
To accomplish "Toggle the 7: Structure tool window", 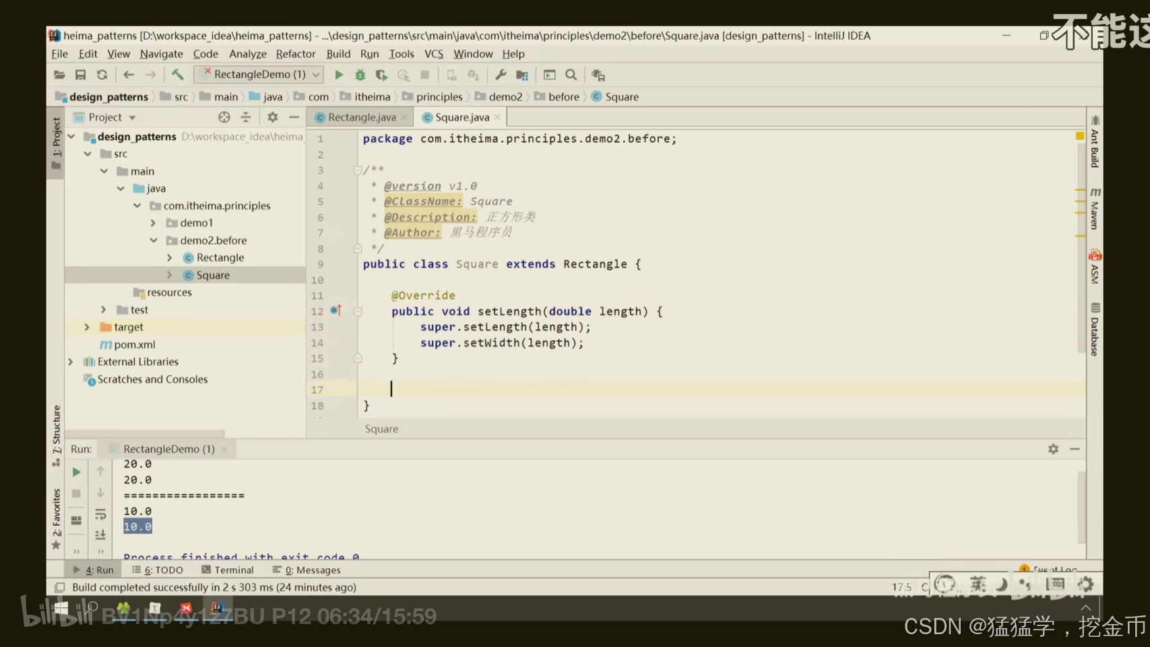I will (56, 435).
